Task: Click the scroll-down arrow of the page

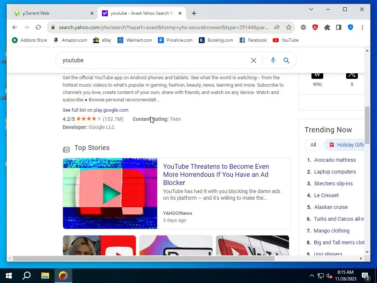Action: click(x=367, y=252)
